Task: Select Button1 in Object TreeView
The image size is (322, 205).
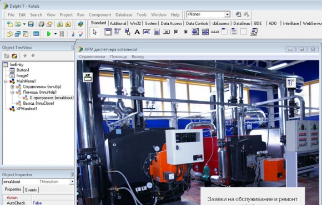Action: (x=23, y=70)
